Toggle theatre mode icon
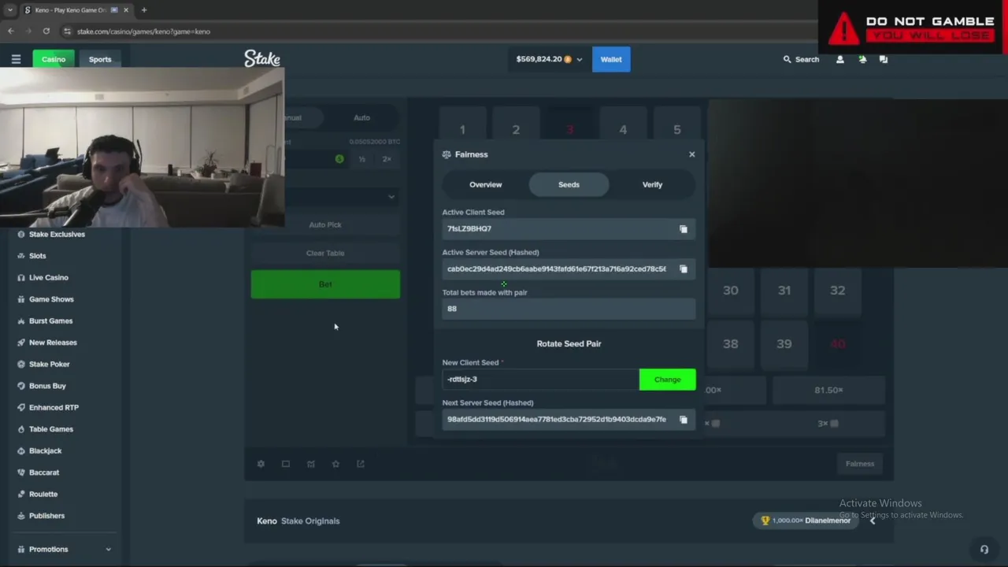Image resolution: width=1008 pixels, height=567 pixels. pos(286,464)
